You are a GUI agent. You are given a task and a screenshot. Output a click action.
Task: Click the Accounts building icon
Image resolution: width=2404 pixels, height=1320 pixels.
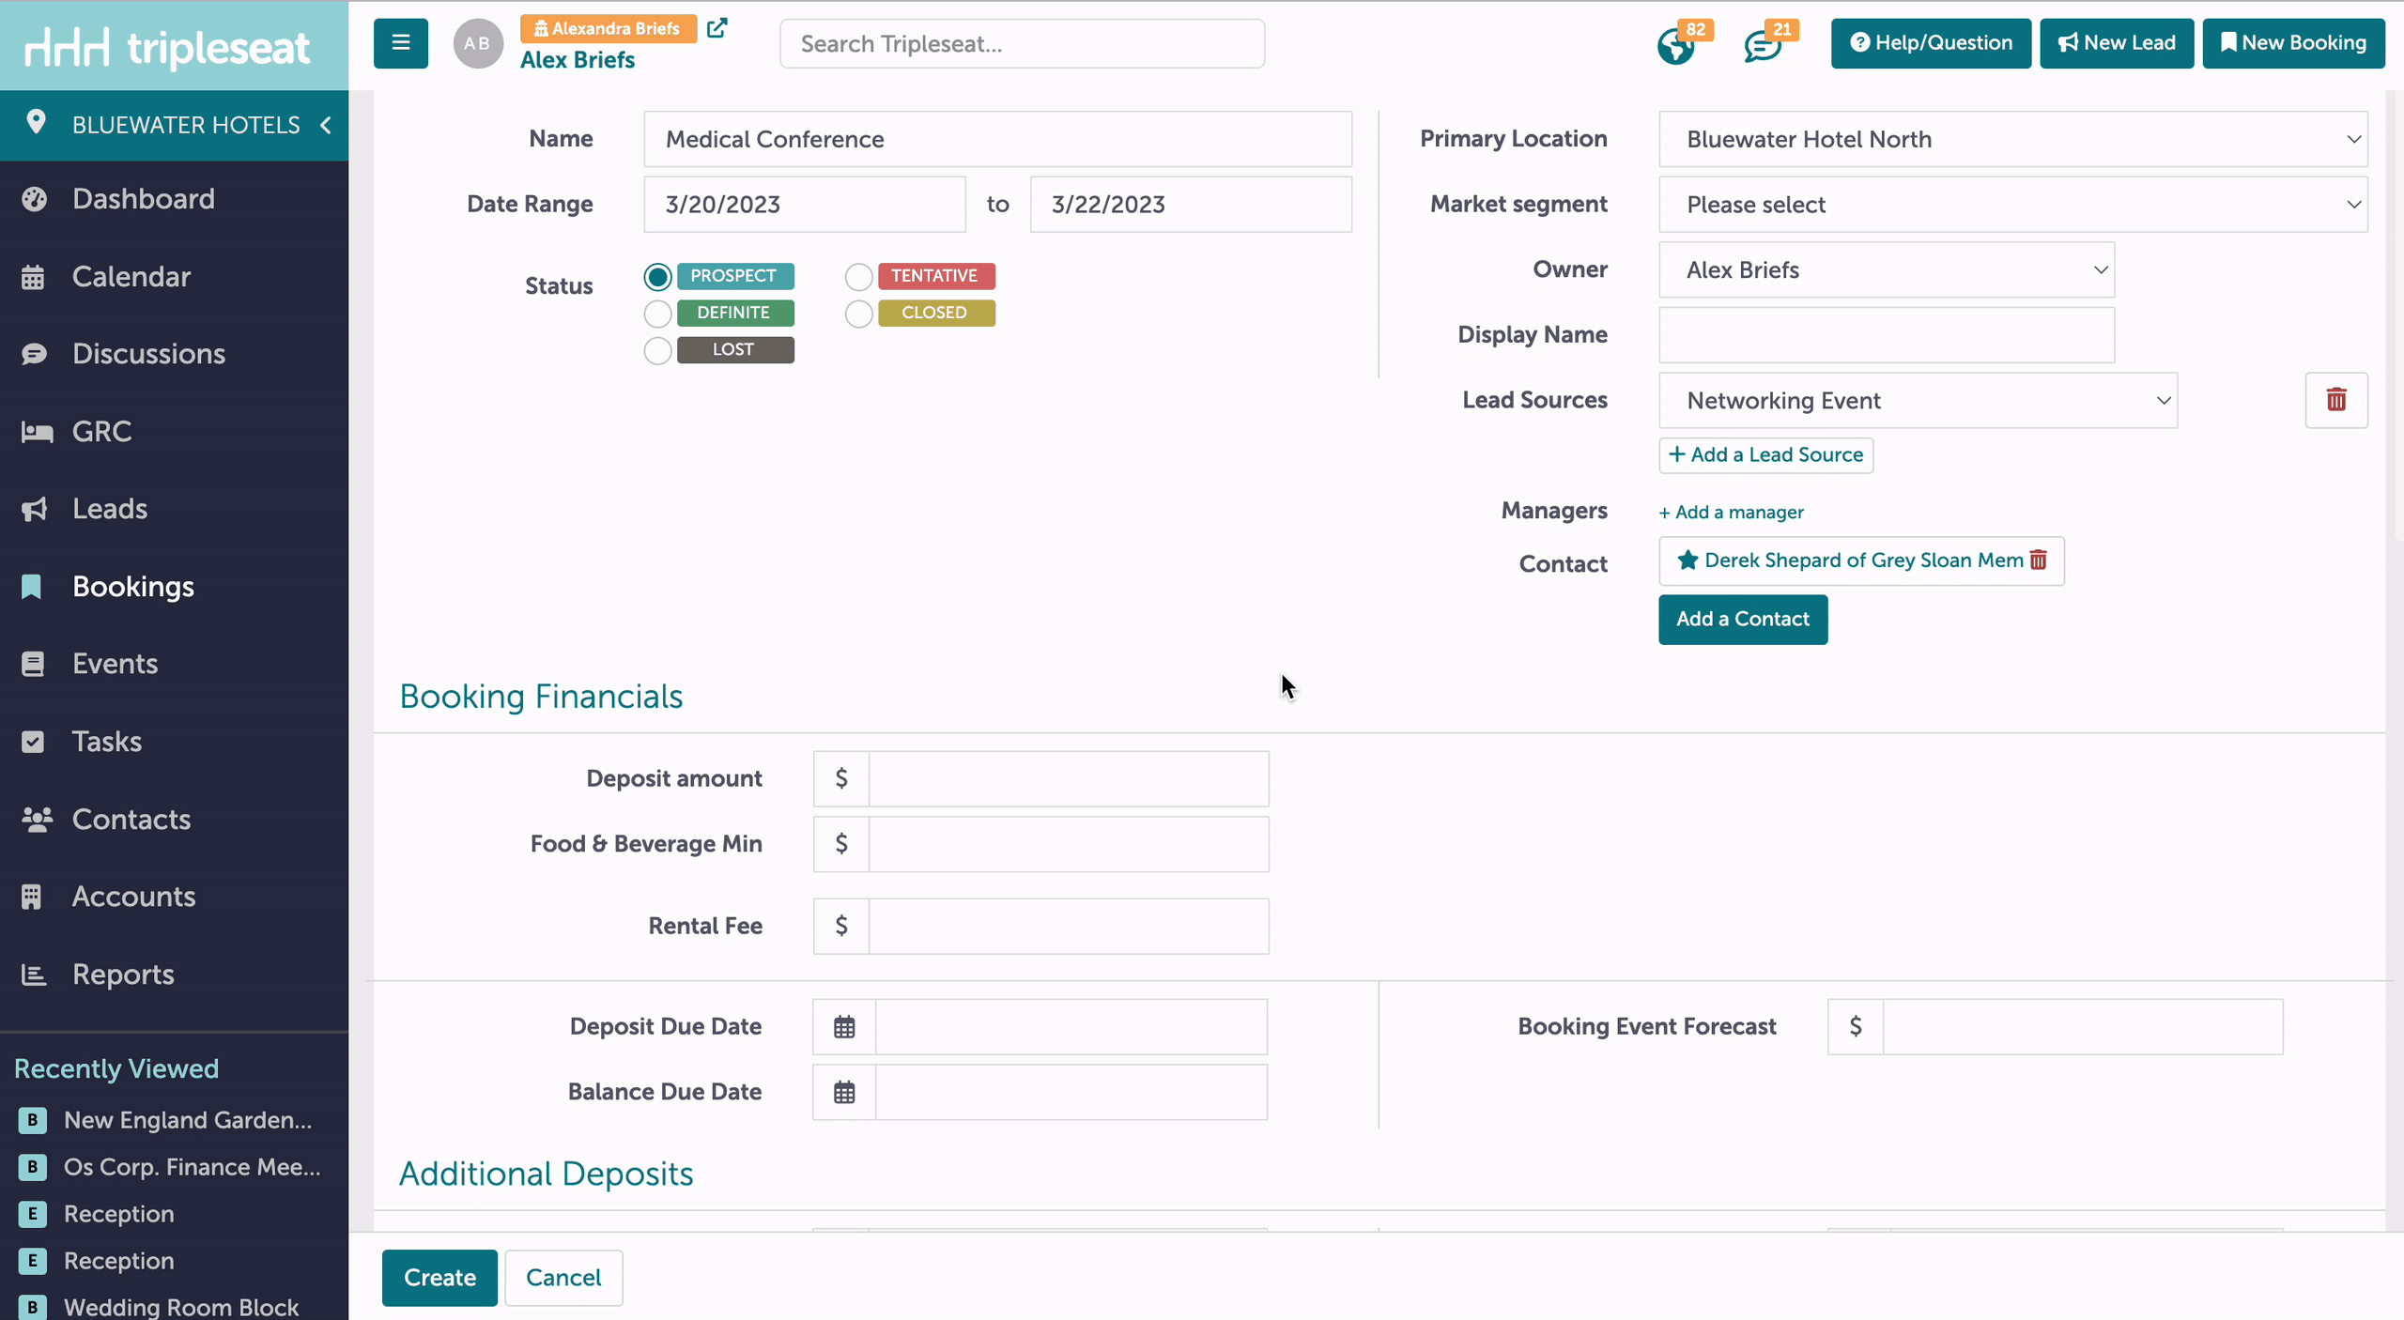click(32, 897)
